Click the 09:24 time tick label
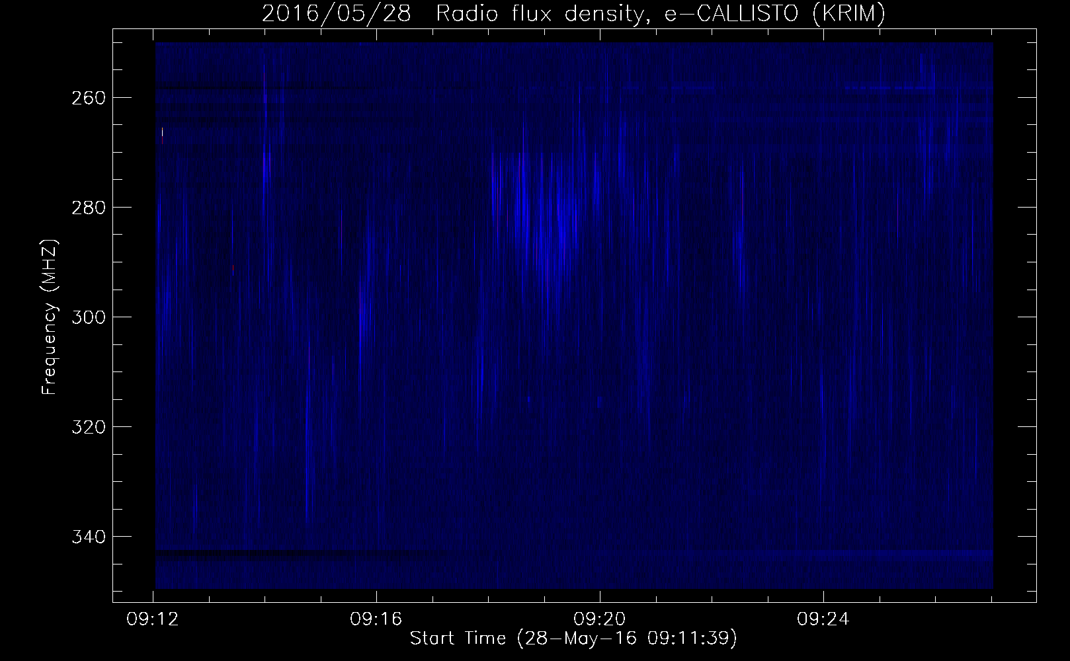 click(823, 620)
